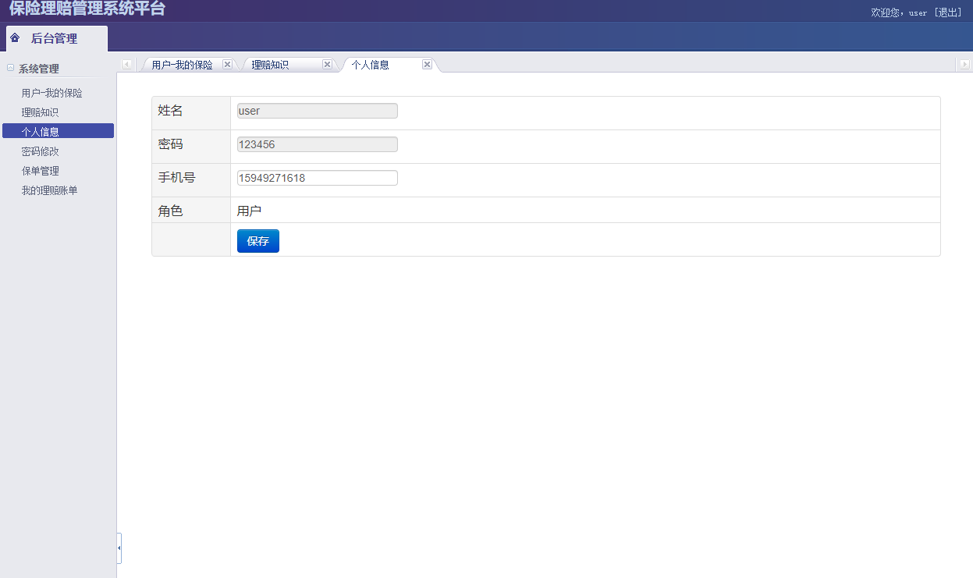Open 我的理赔账单 in the sidebar
The width and height of the screenshot is (973, 578).
[x=49, y=190]
